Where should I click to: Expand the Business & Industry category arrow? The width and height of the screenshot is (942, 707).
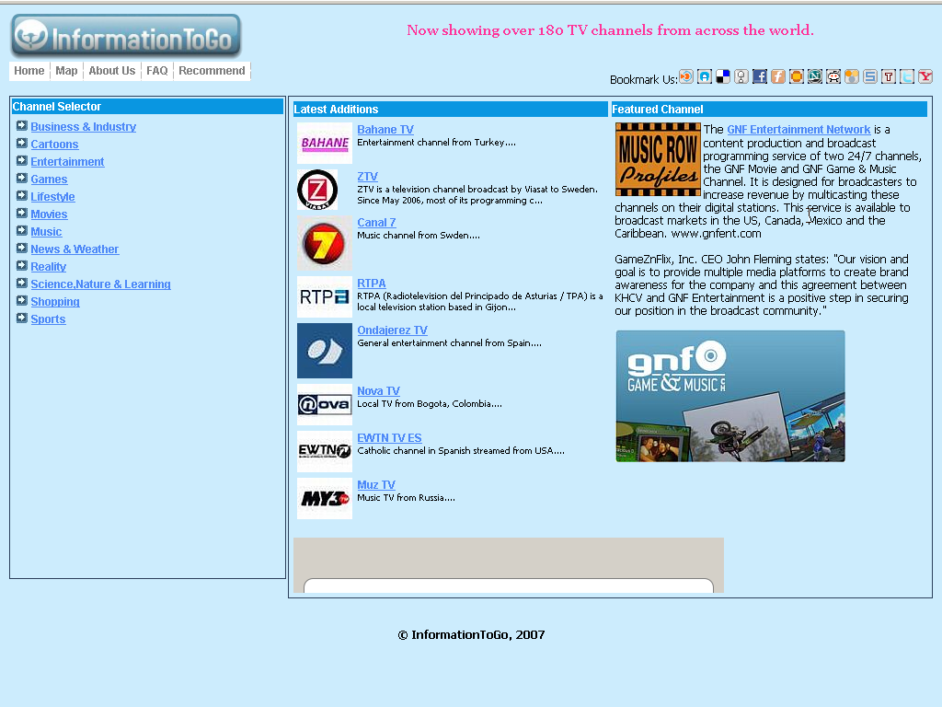pos(22,125)
